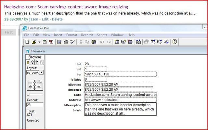This screenshot has width=208, height=130.
Task: Open the sc_book layout dropdown
Action: (42, 72)
